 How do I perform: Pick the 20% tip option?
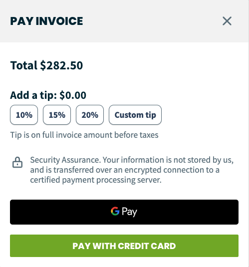tap(90, 115)
